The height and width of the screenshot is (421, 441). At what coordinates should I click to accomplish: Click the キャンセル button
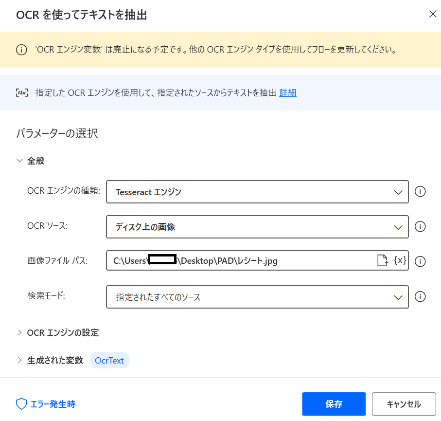click(404, 403)
